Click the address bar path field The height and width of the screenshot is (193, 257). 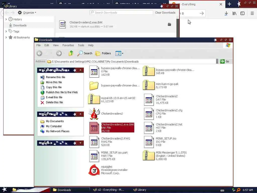[131, 62]
